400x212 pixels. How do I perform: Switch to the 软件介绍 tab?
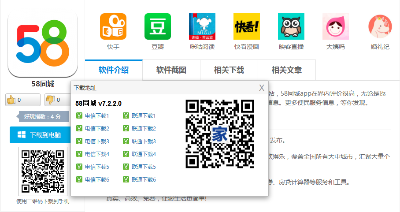(114, 70)
